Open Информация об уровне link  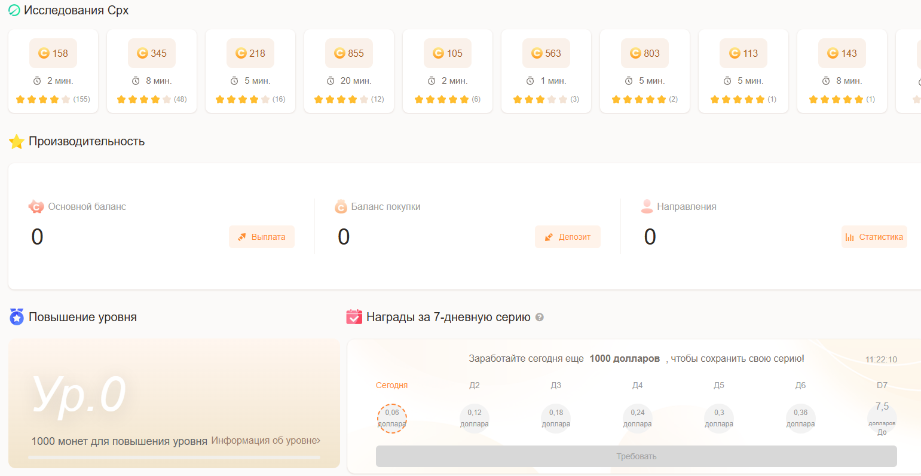(x=266, y=441)
